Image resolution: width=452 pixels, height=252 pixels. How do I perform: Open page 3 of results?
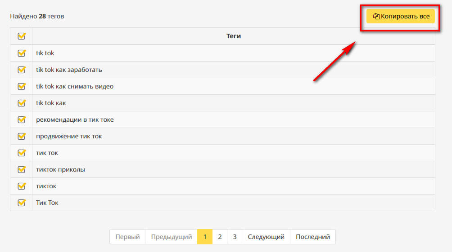[x=235, y=237]
